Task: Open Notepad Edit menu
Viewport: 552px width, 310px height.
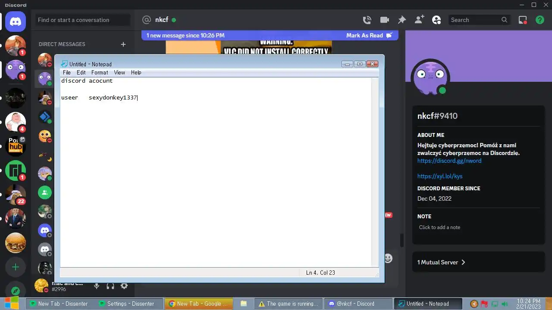Action: click(x=81, y=72)
